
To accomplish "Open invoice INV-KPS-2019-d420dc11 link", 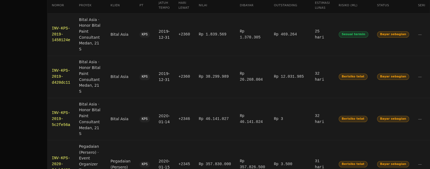I will coord(61,77).
